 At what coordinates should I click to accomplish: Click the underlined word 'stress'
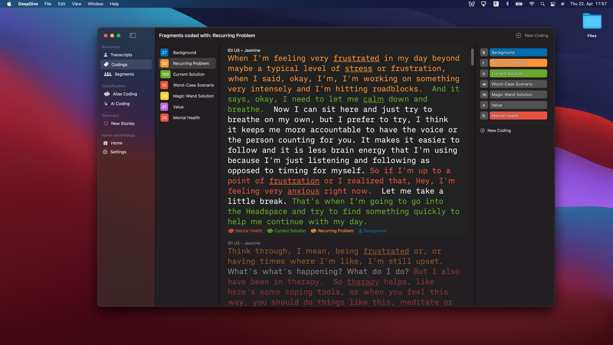(x=358, y=69)
